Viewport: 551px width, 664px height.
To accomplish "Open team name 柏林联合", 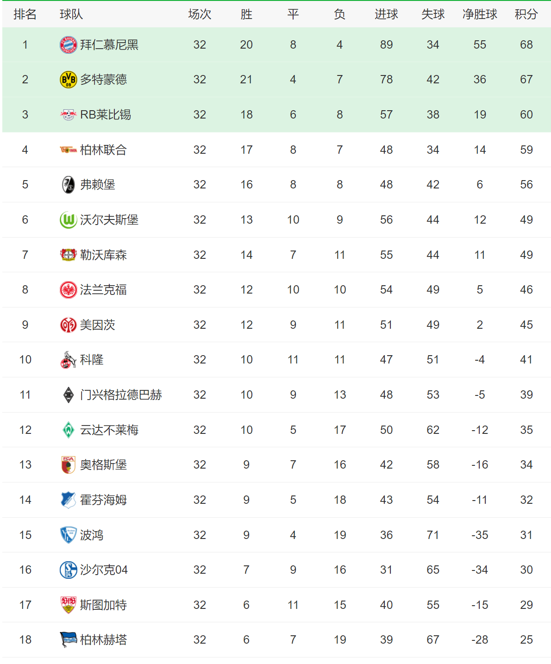I will [103, 150].
